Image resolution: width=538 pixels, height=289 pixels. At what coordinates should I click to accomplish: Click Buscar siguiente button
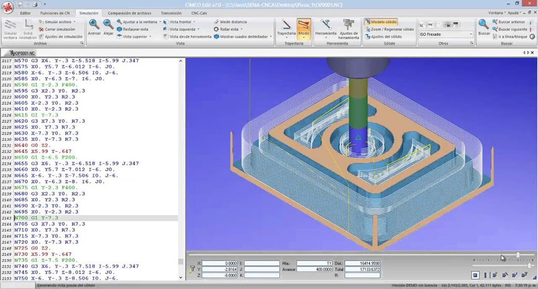507,29
